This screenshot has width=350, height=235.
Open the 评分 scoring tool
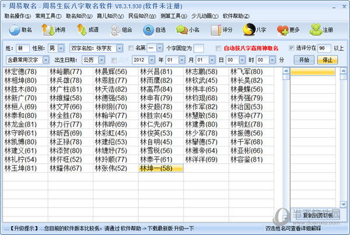click(x=220, y=29)
